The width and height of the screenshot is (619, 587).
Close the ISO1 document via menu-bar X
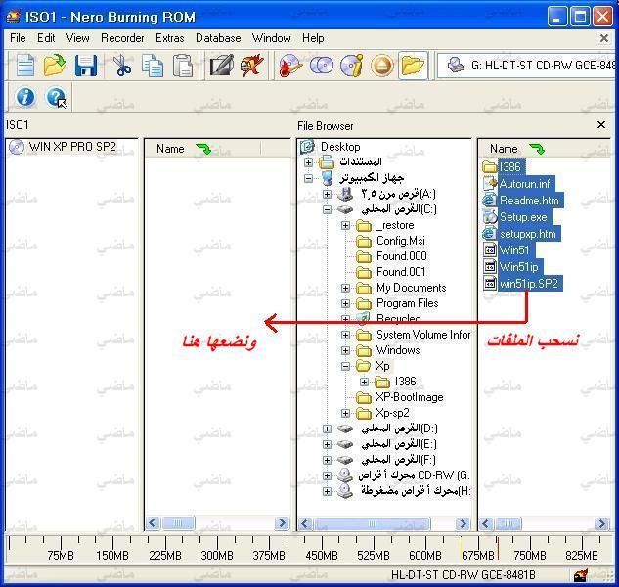click(604, 38)
